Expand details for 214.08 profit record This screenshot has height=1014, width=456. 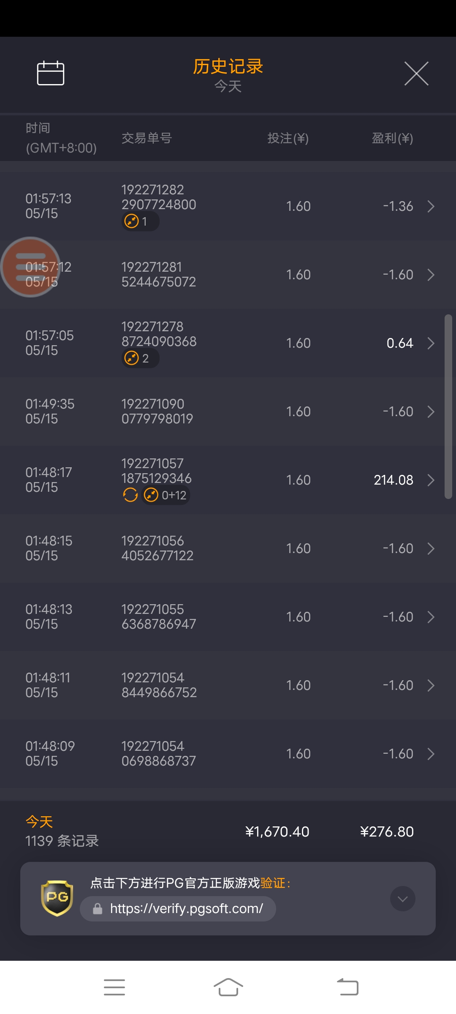tap(431, 480)
